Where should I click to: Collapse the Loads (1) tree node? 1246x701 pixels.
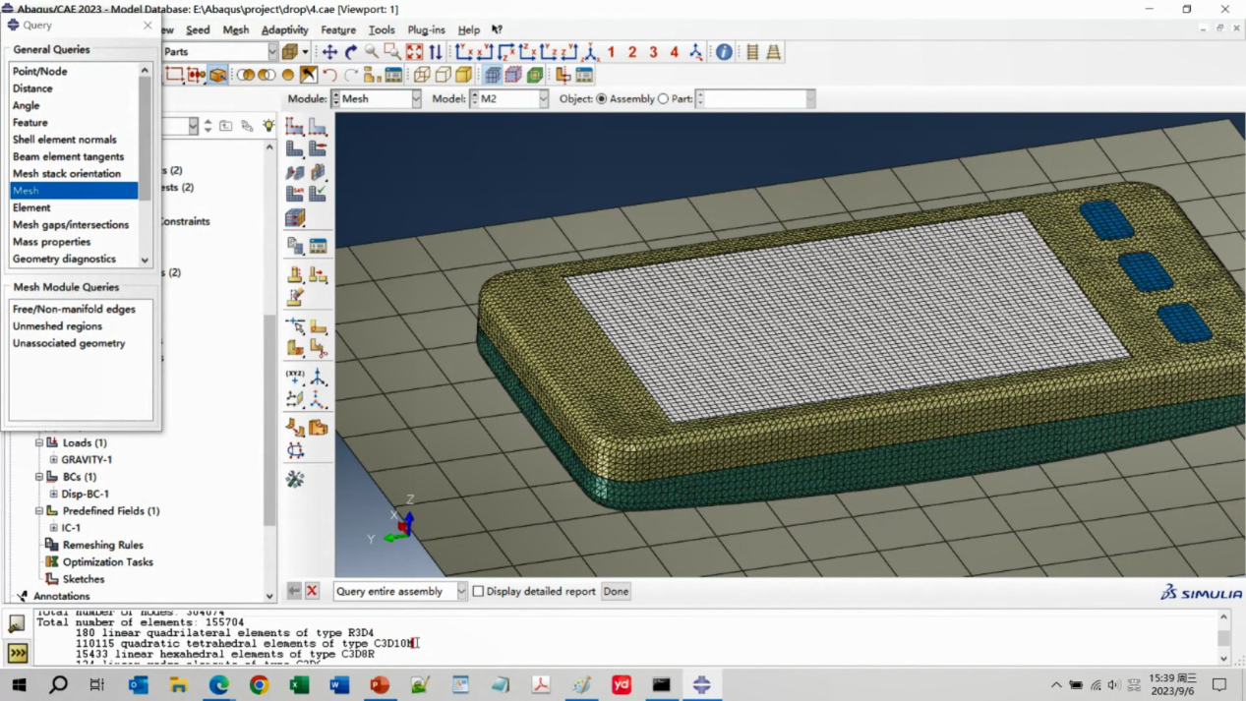(39, 442)
